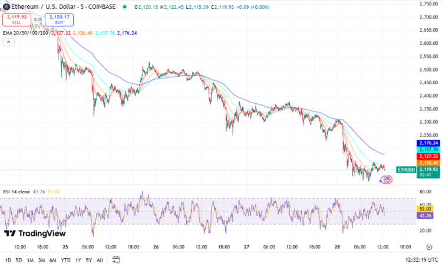Select the 1D time range
The height and width of the screenshot is (267, 442).
pos(8,259)
